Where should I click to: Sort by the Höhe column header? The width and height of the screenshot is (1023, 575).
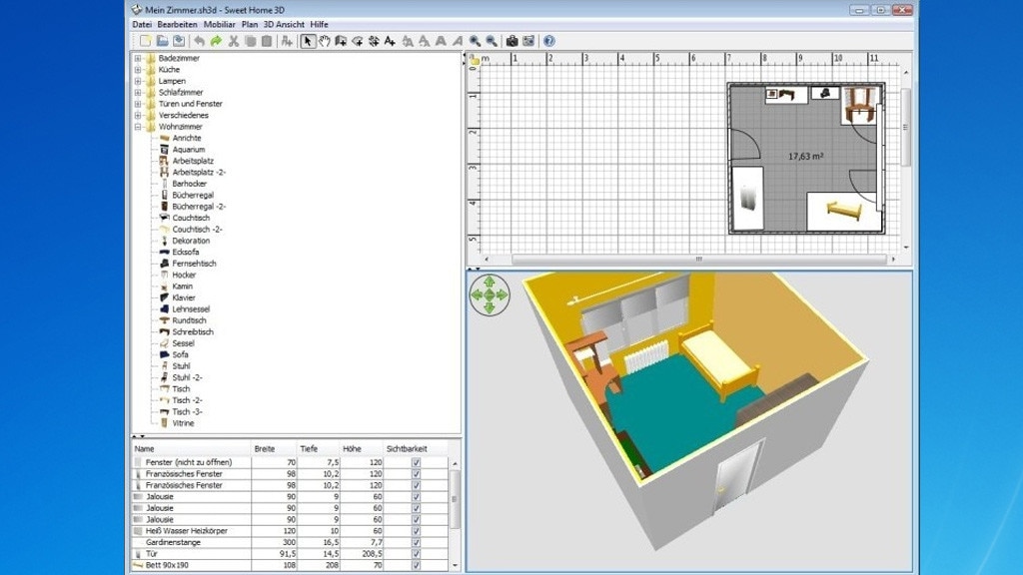tap(362, 448)
